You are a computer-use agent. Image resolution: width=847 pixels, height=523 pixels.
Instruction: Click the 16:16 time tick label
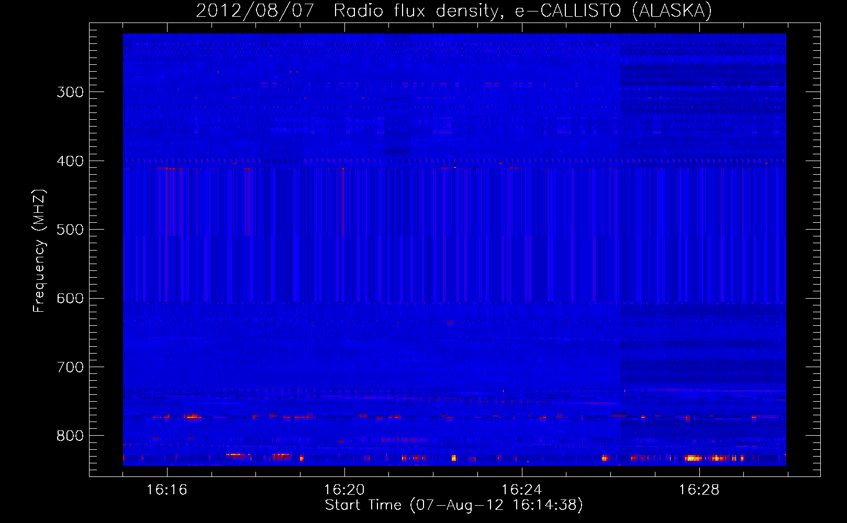pos(167,490)
